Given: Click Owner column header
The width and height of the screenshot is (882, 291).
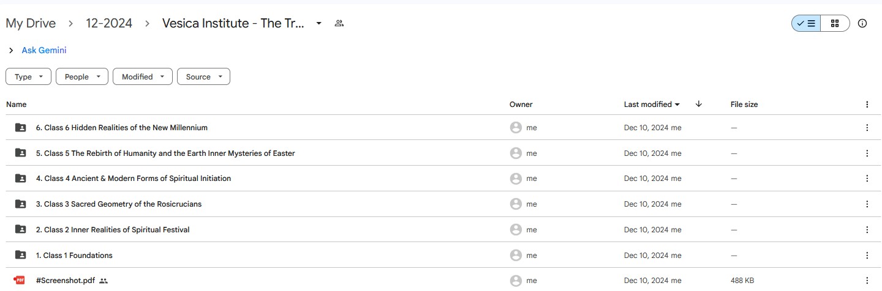Looking at the screenshot, I should 521,105.
